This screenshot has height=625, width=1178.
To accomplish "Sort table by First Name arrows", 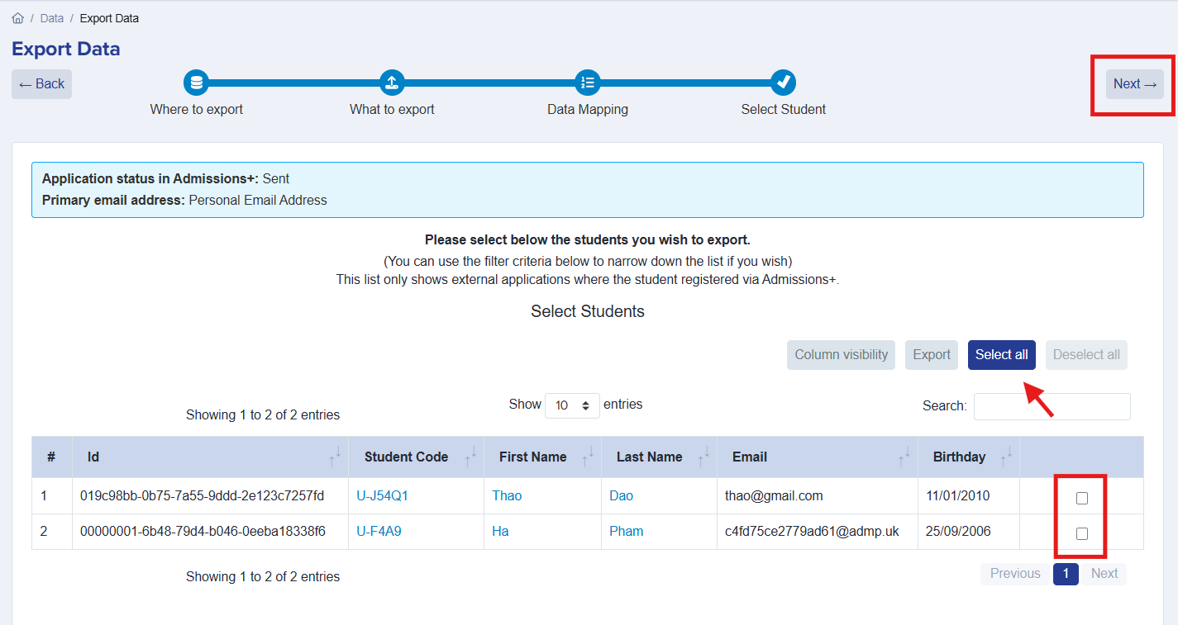I will click(588, 457).
